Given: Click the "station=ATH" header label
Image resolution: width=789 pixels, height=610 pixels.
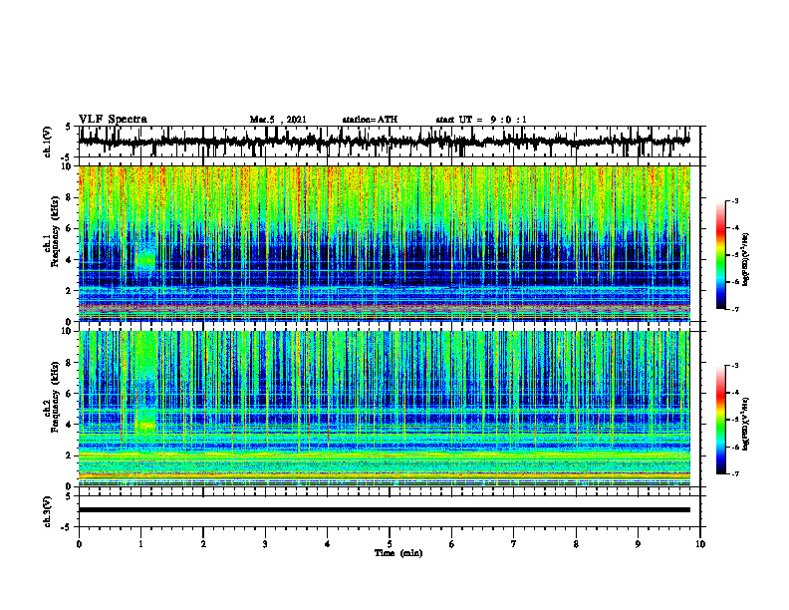Looking at the screenshot, I should (x=370, y=120).
